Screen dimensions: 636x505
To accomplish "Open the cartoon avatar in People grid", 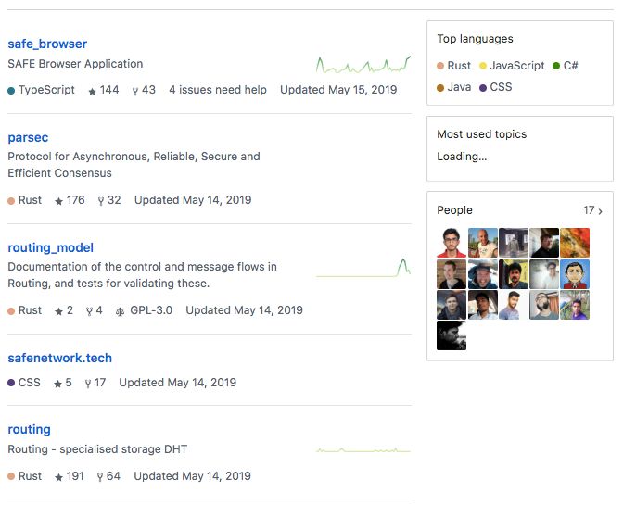I will [x=575, y=274].
